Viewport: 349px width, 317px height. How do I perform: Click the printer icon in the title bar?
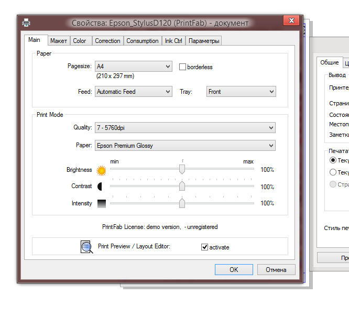point(26,23)
